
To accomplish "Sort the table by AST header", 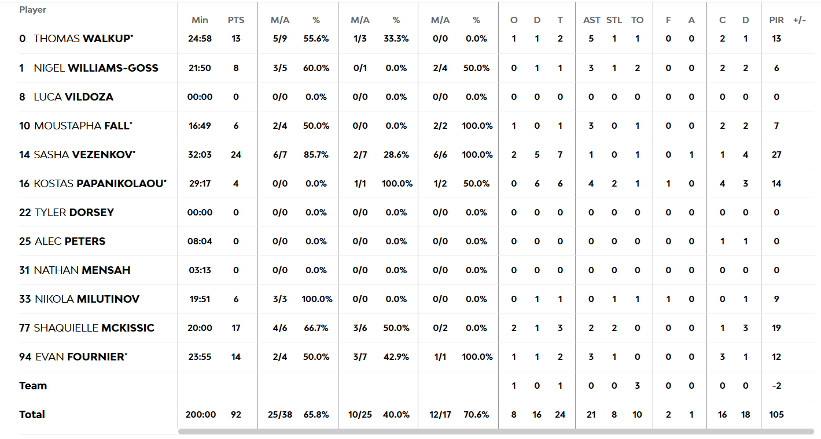I will 591,20.
